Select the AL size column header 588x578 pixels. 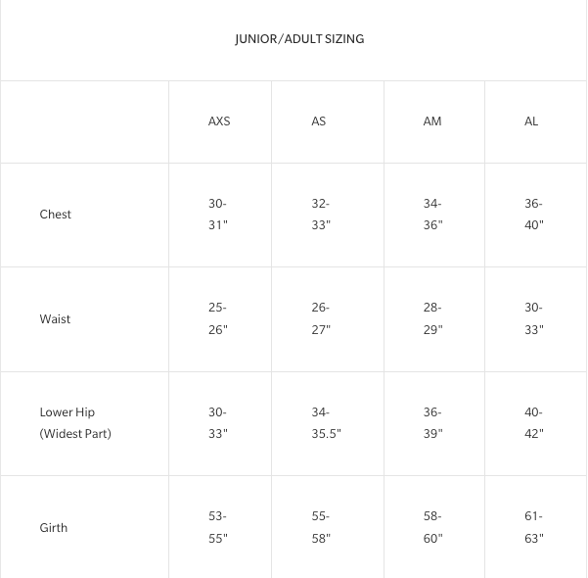click(x=531, y=121)
